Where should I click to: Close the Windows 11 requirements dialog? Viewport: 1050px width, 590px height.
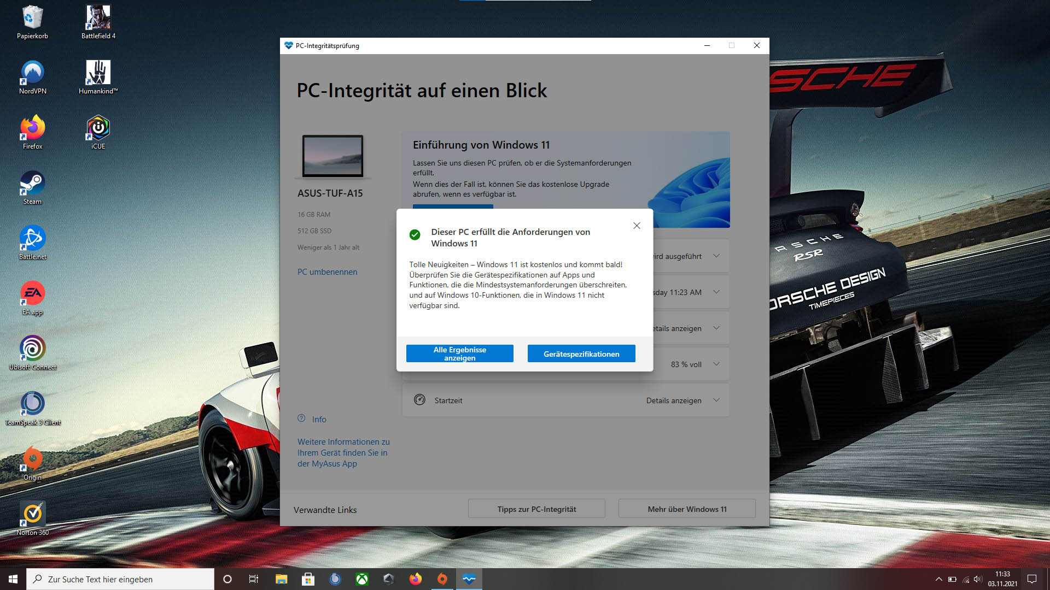coord(637,226)
